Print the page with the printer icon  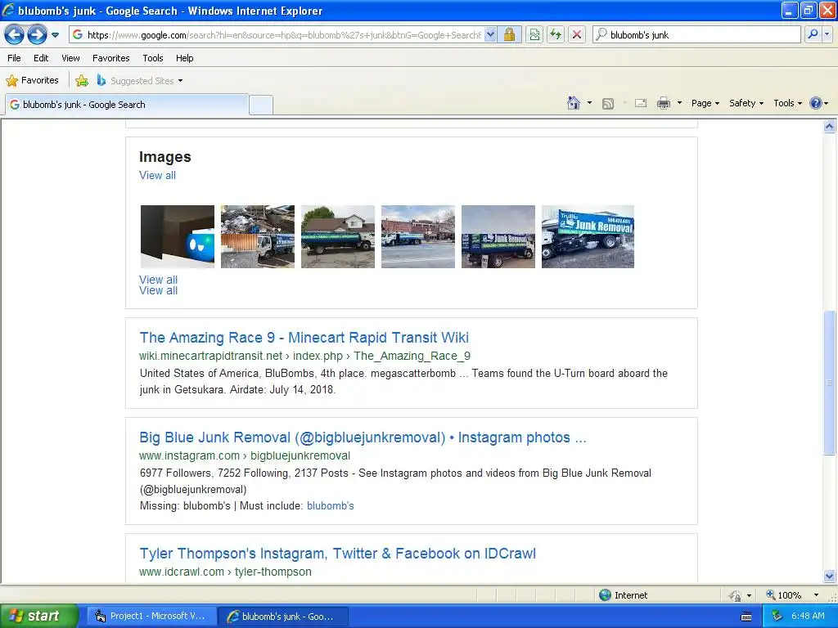663,103
